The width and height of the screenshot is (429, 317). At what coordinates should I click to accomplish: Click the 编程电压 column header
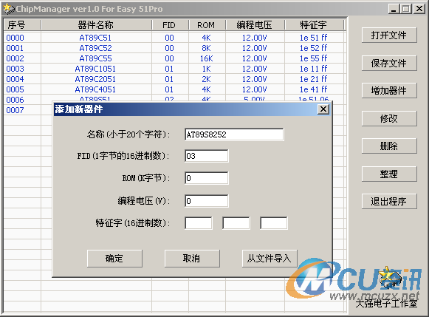(255, 25)
